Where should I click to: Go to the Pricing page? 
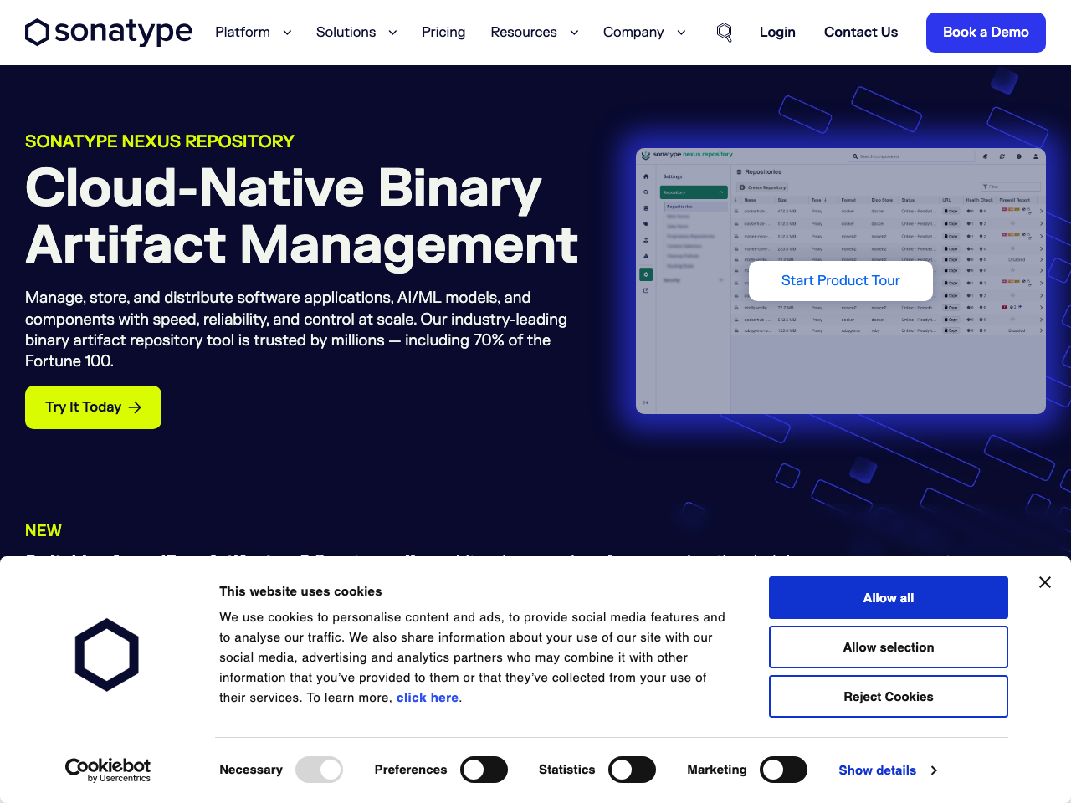point(443,33)
